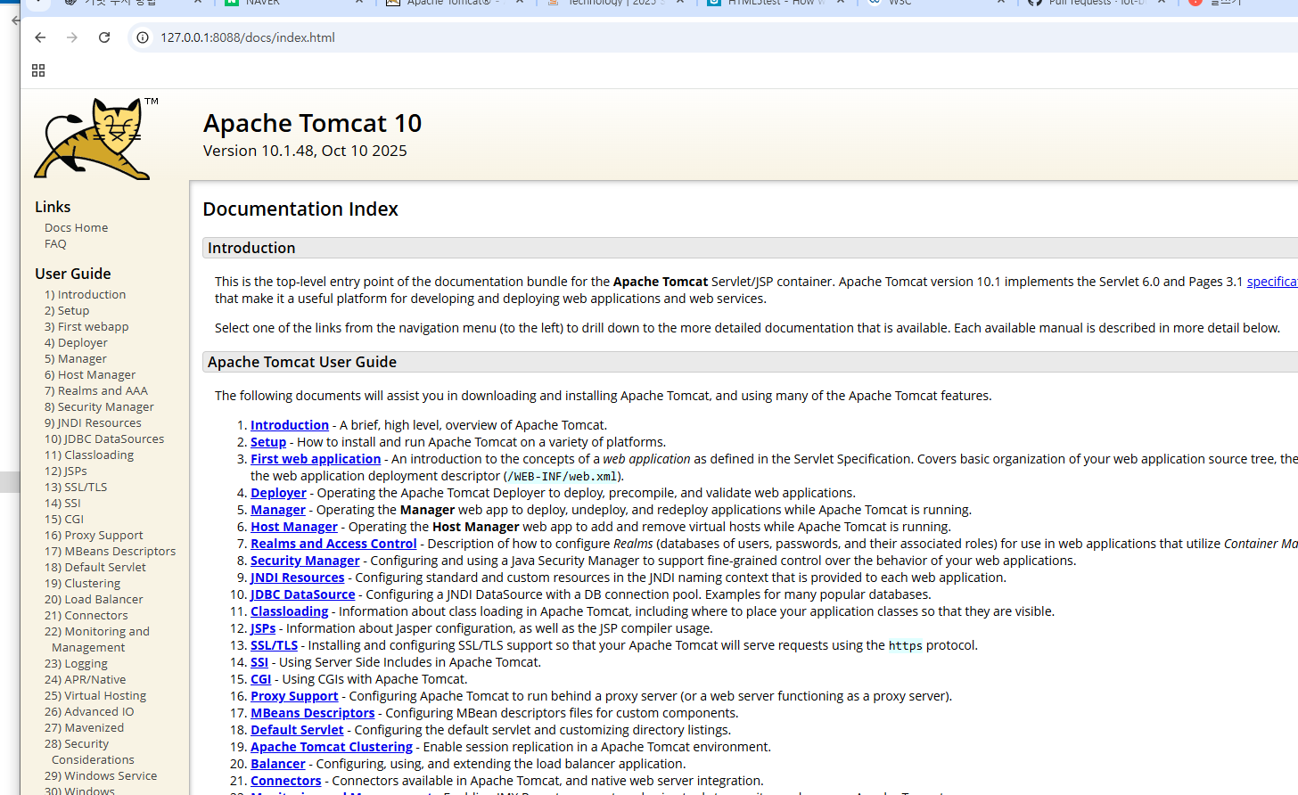Viewport: 1298px width, 795px height.
Task: Select sidebar item 25) Virtual Hosting
Action: coord(95,696)
